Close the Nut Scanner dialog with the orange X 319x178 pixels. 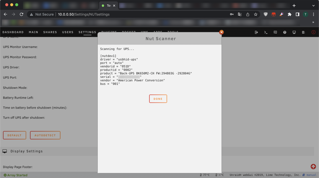pyautogui.click(x=222, y=32)
